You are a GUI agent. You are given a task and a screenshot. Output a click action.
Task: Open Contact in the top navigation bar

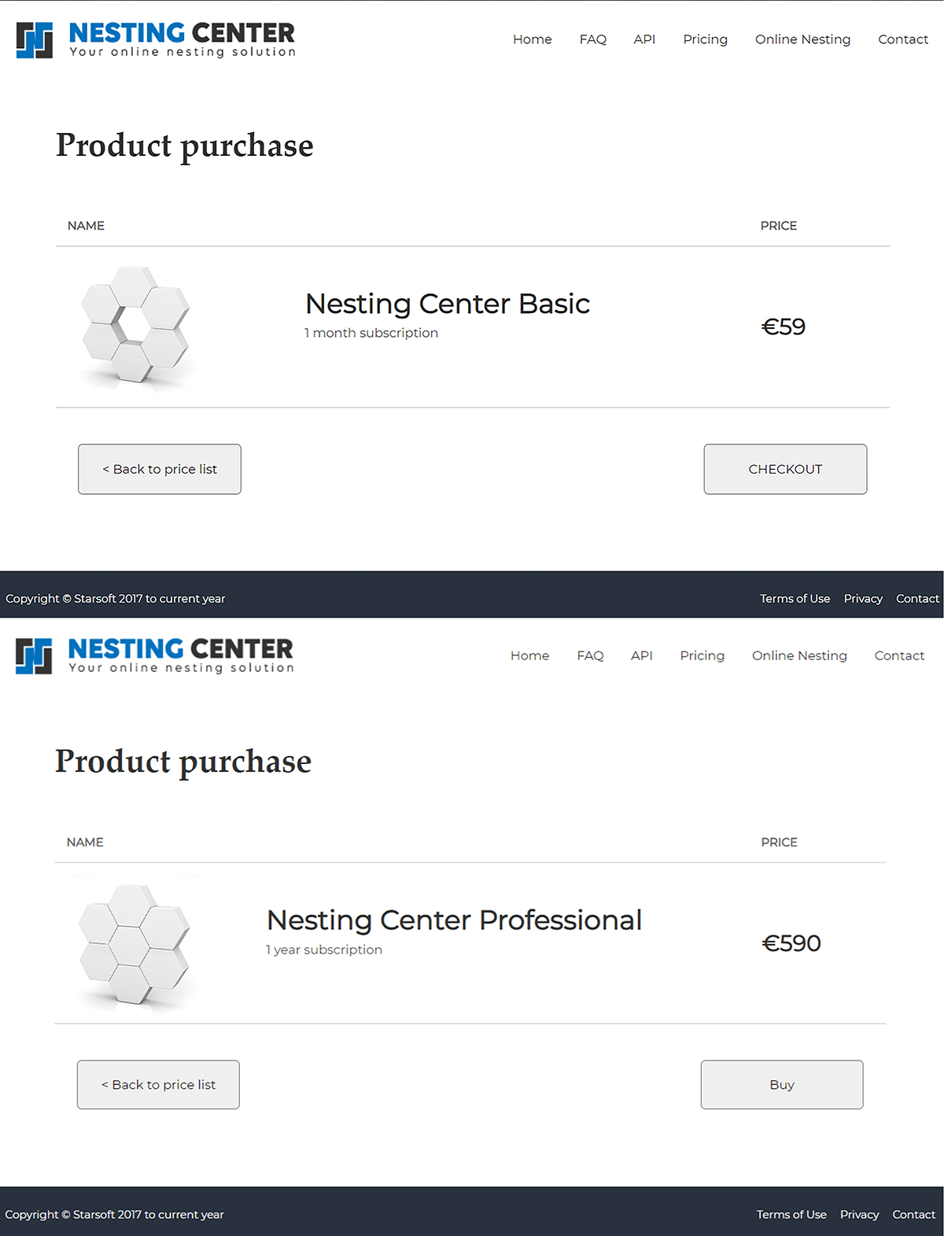[902, 39]
